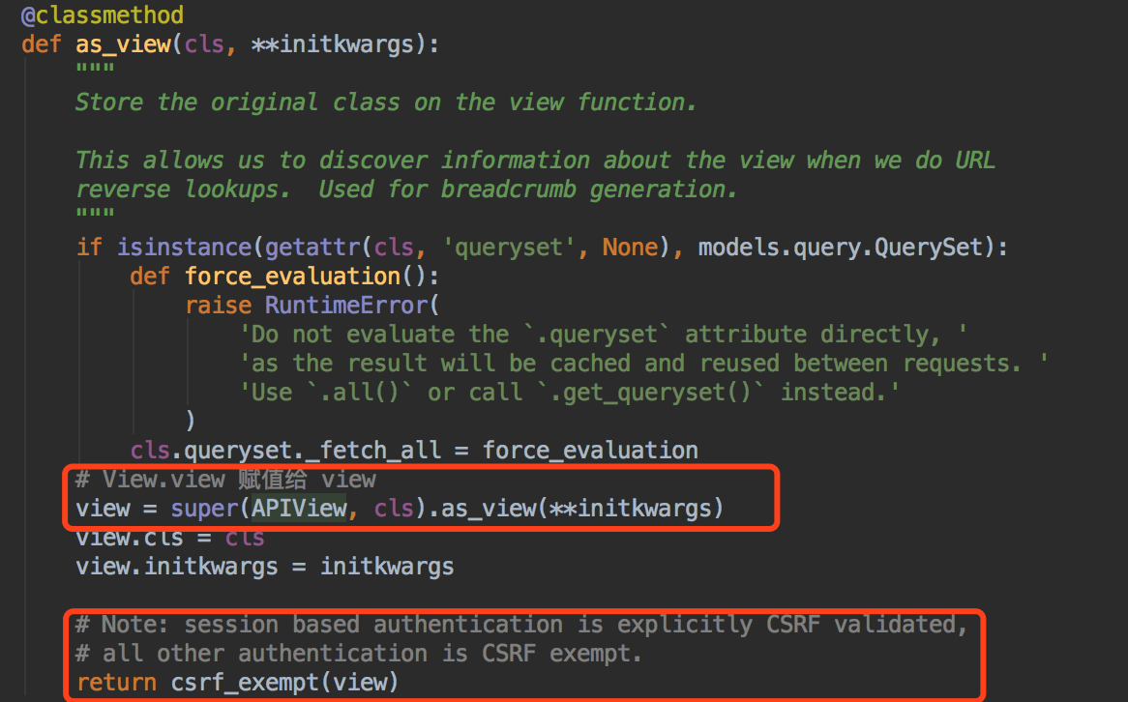Click the view.initkwargs assignment line
This screenshot has height=702, width=1128.
pos(264,567)
